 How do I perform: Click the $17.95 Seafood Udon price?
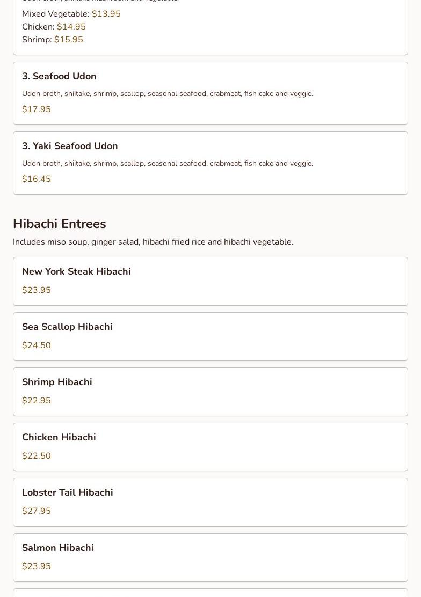37,109
